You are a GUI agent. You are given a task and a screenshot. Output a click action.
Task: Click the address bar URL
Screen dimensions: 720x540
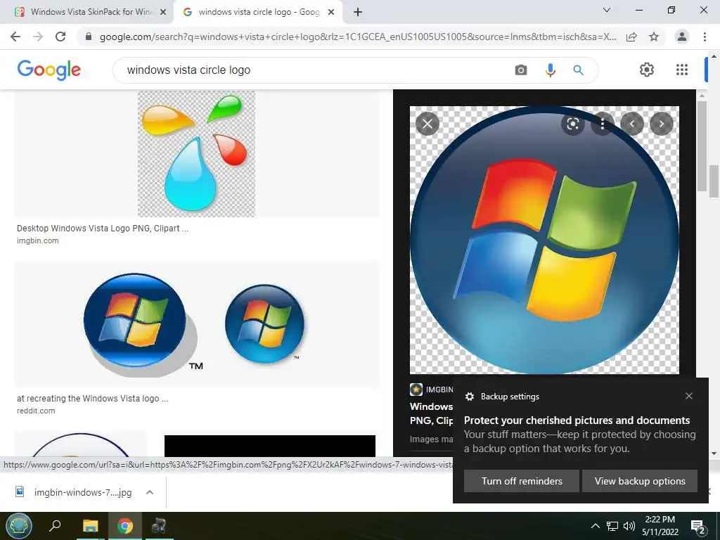pyautogui.click(x=358, y=37)
